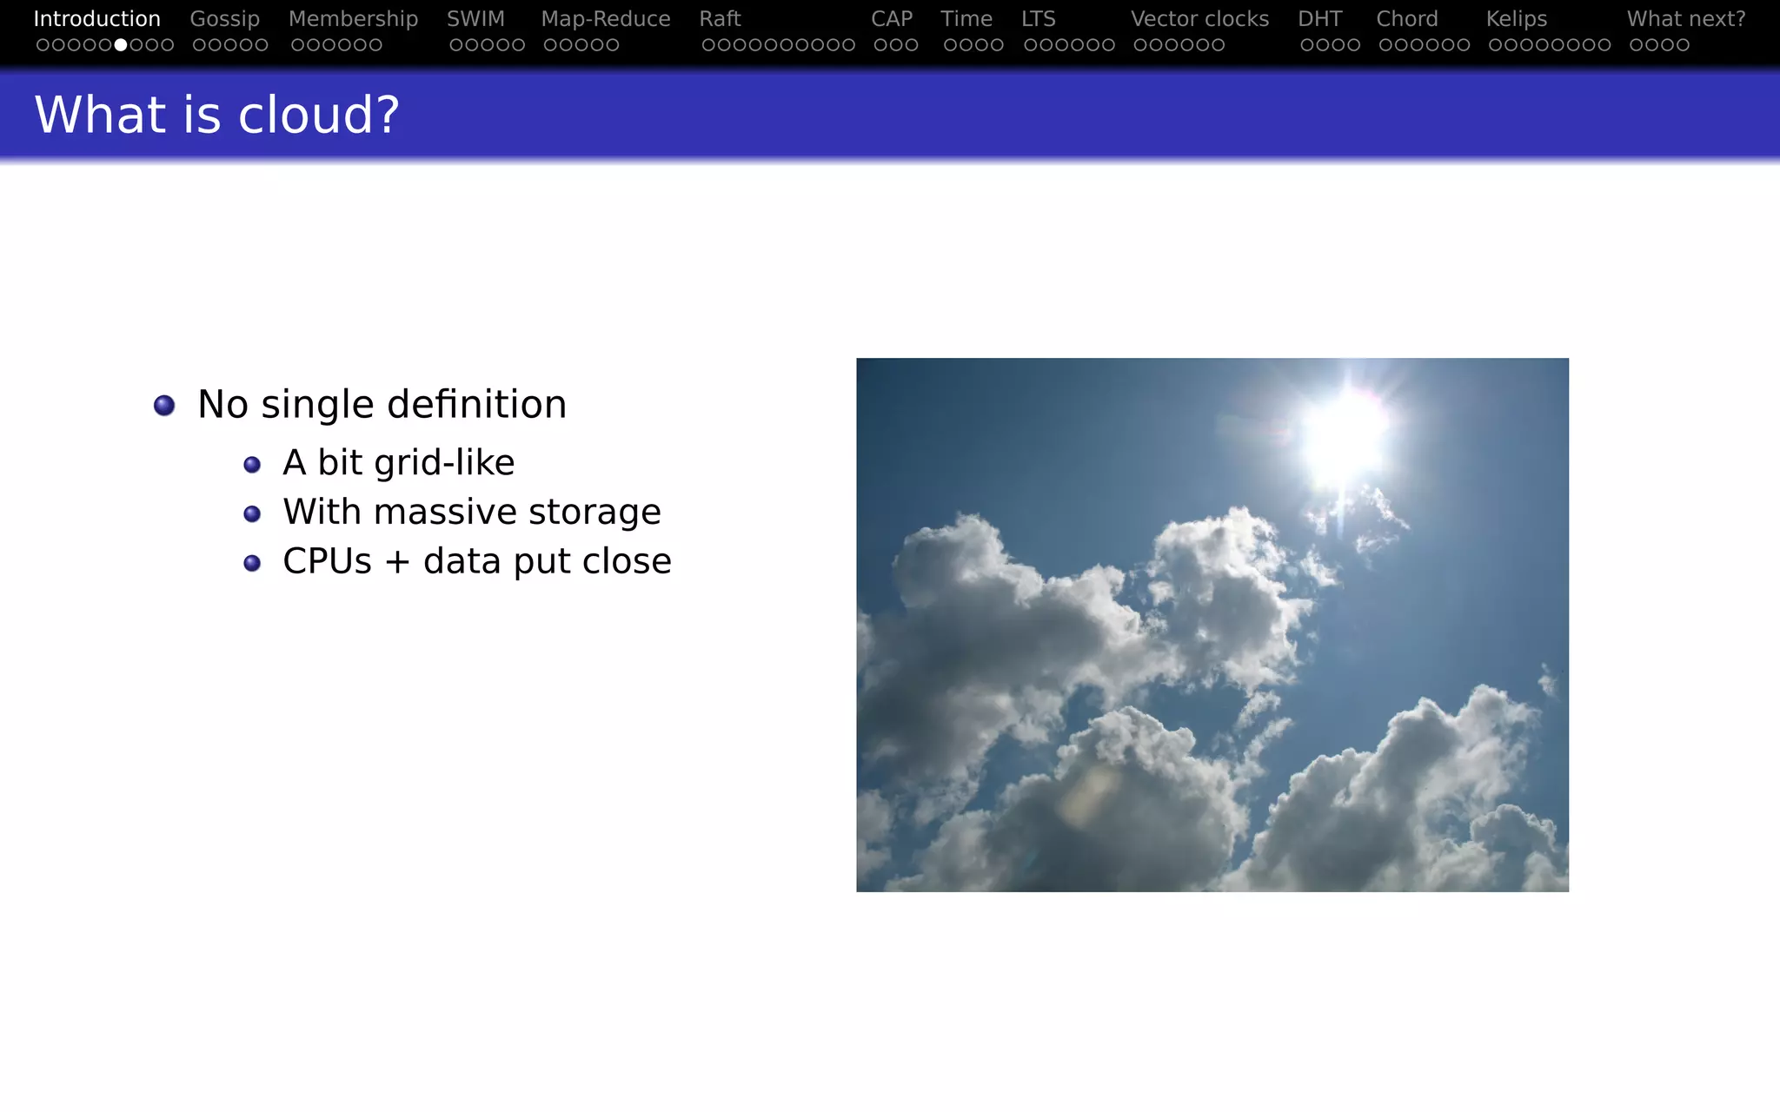Select the CAP section header
Screen dimensions: 1780x1112
tap(891, 19)
